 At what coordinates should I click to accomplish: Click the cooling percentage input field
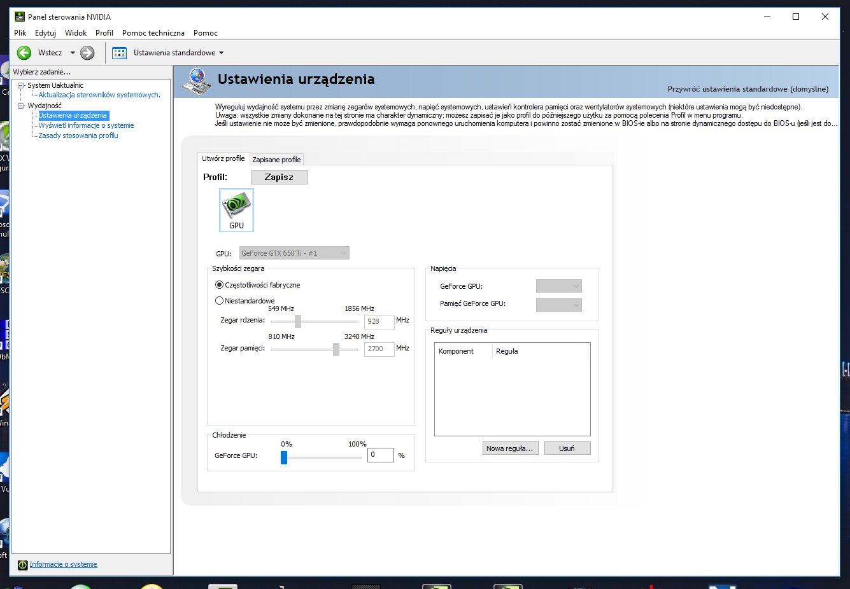point(381,455)
